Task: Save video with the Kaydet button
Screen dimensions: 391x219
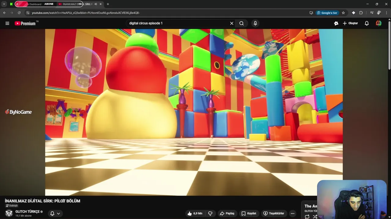Action: (x=249, y=214)
